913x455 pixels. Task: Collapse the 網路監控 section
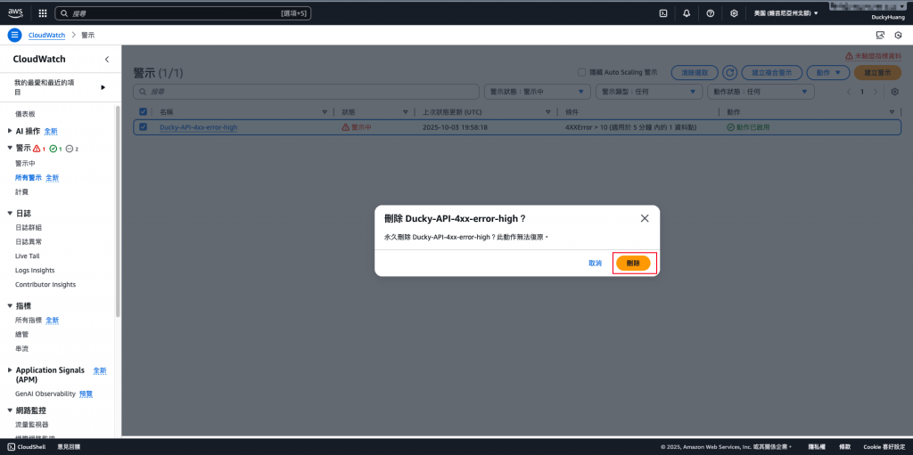point(9,410)
